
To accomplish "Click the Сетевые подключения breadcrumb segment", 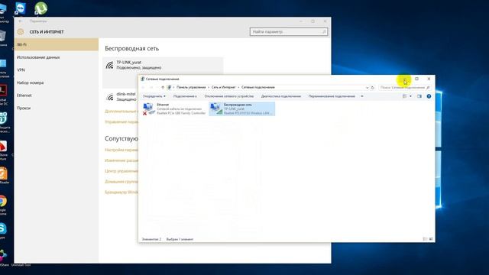I will [258, 87].
